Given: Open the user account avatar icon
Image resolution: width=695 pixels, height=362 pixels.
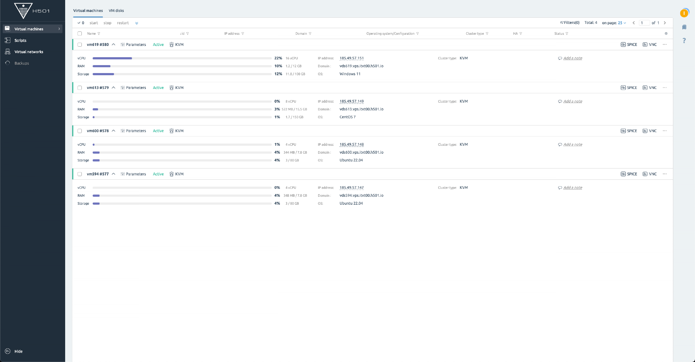Looking at the screenshot, I should [684, 13].
